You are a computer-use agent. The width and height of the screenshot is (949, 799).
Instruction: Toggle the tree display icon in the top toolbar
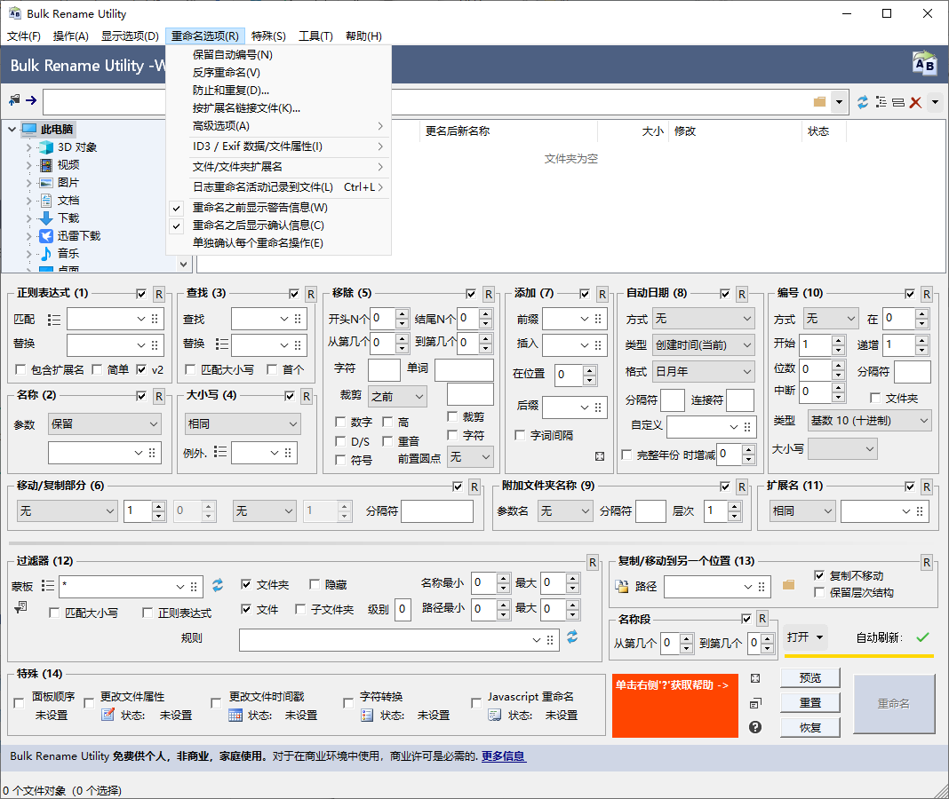(x=881, y=101)
